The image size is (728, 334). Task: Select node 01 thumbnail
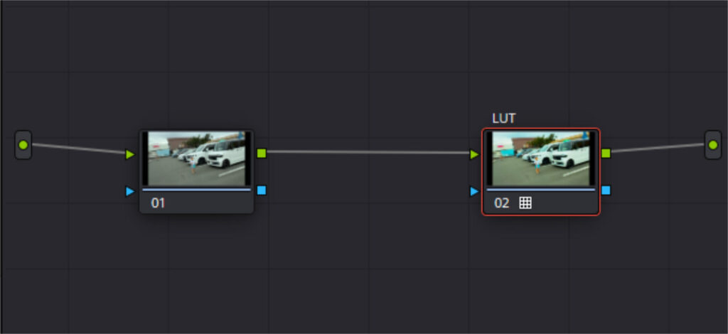[196, 158]
